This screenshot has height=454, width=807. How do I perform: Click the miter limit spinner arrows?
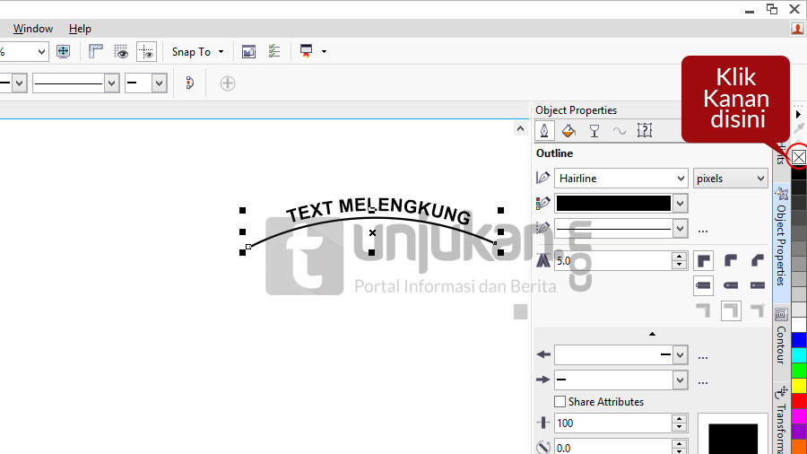pos(680,261)
